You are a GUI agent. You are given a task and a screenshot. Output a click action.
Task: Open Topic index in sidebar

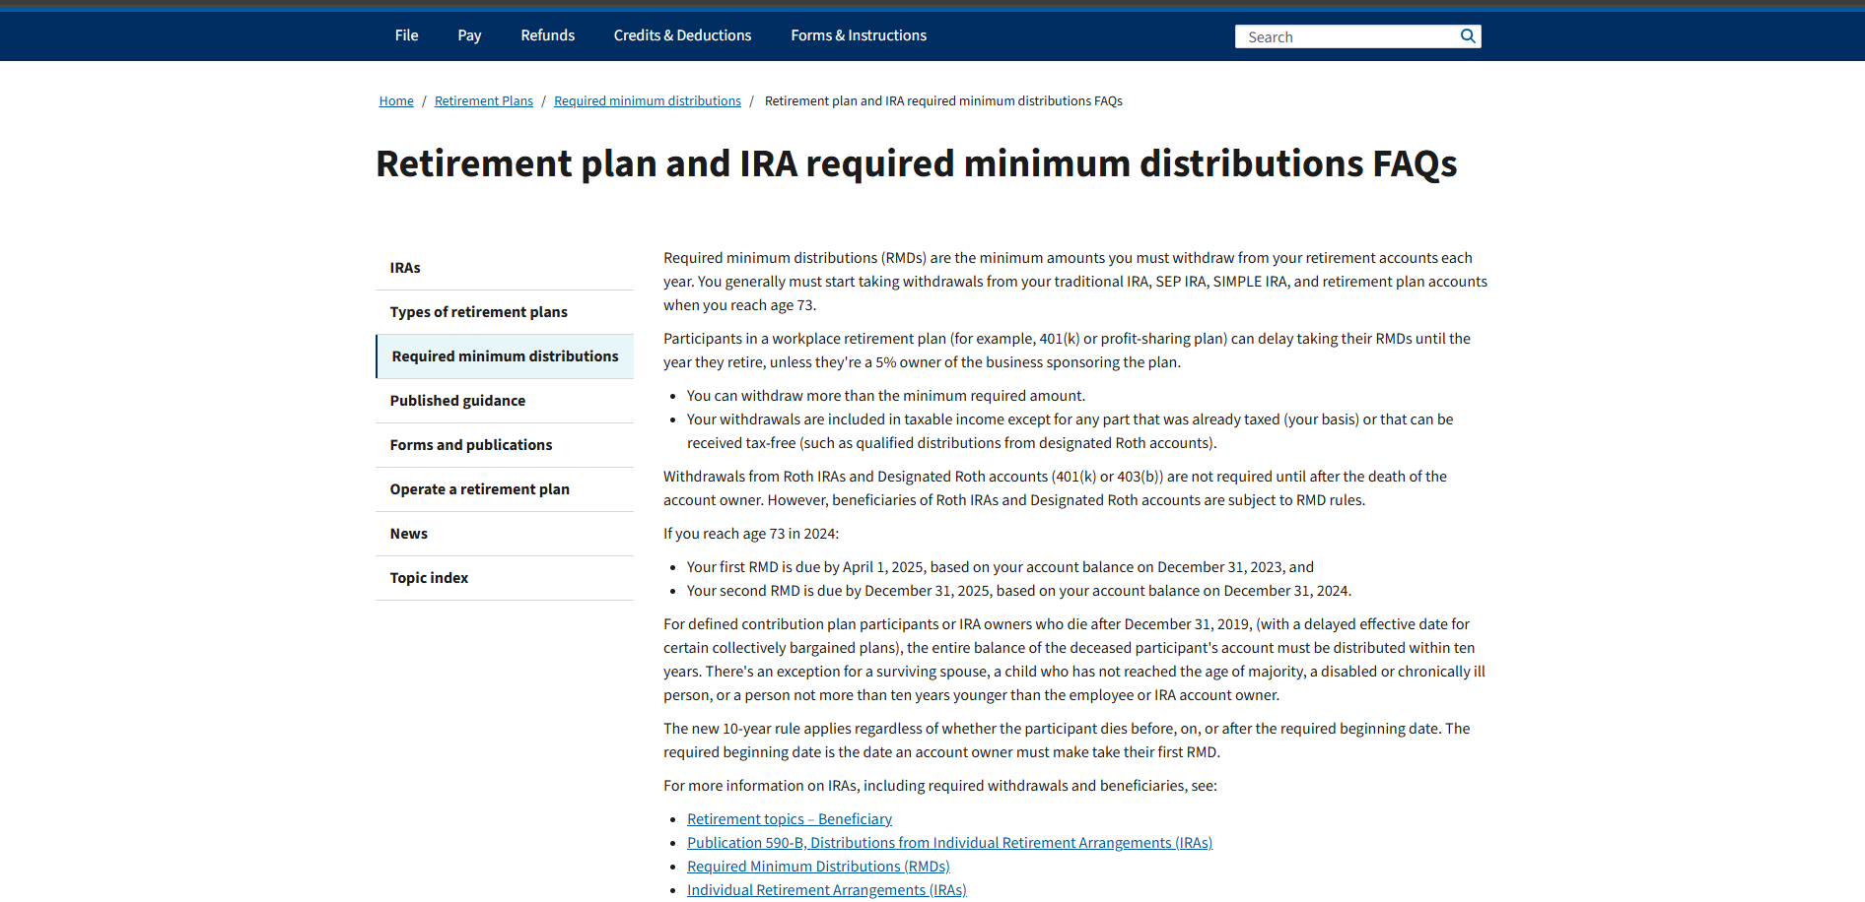(x=429, y=578)
